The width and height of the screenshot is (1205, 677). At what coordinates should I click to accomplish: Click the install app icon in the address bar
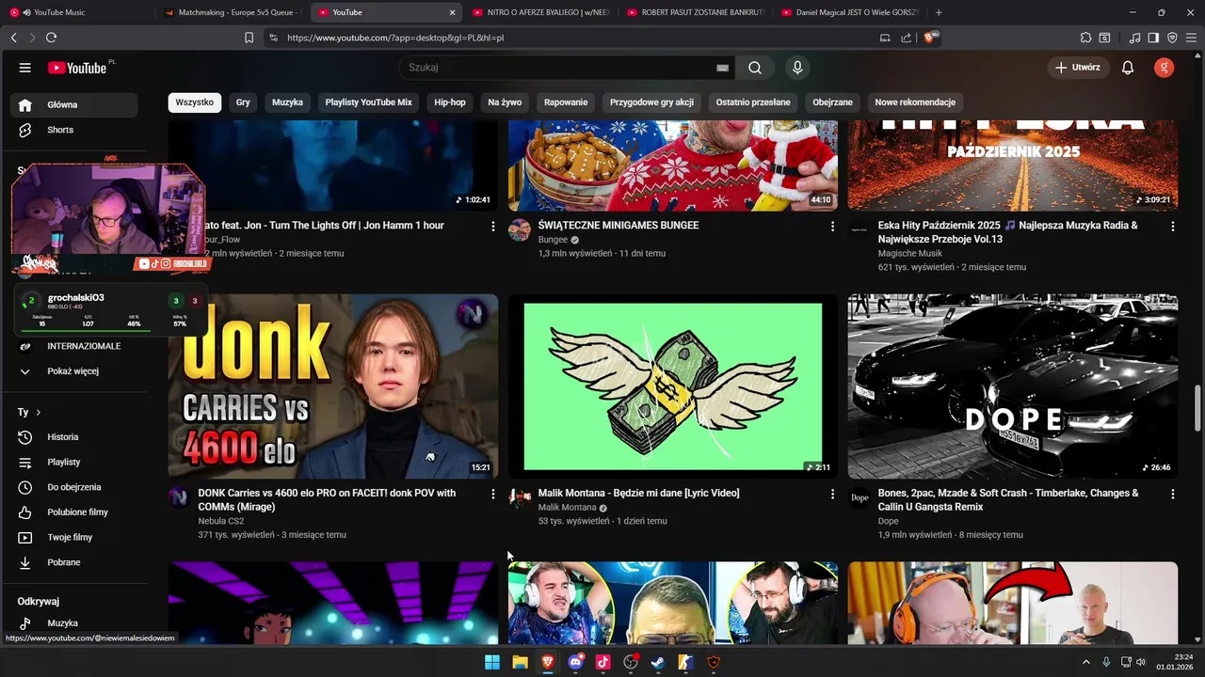[884, 38]
